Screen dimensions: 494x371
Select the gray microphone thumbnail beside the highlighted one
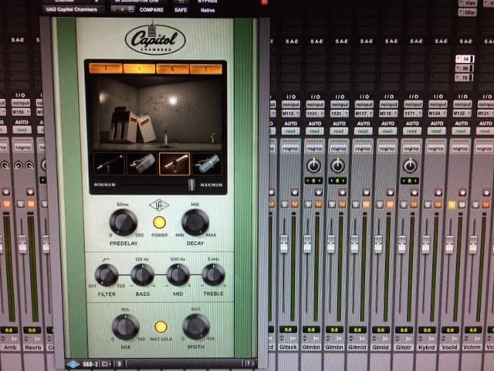point(142,164)
